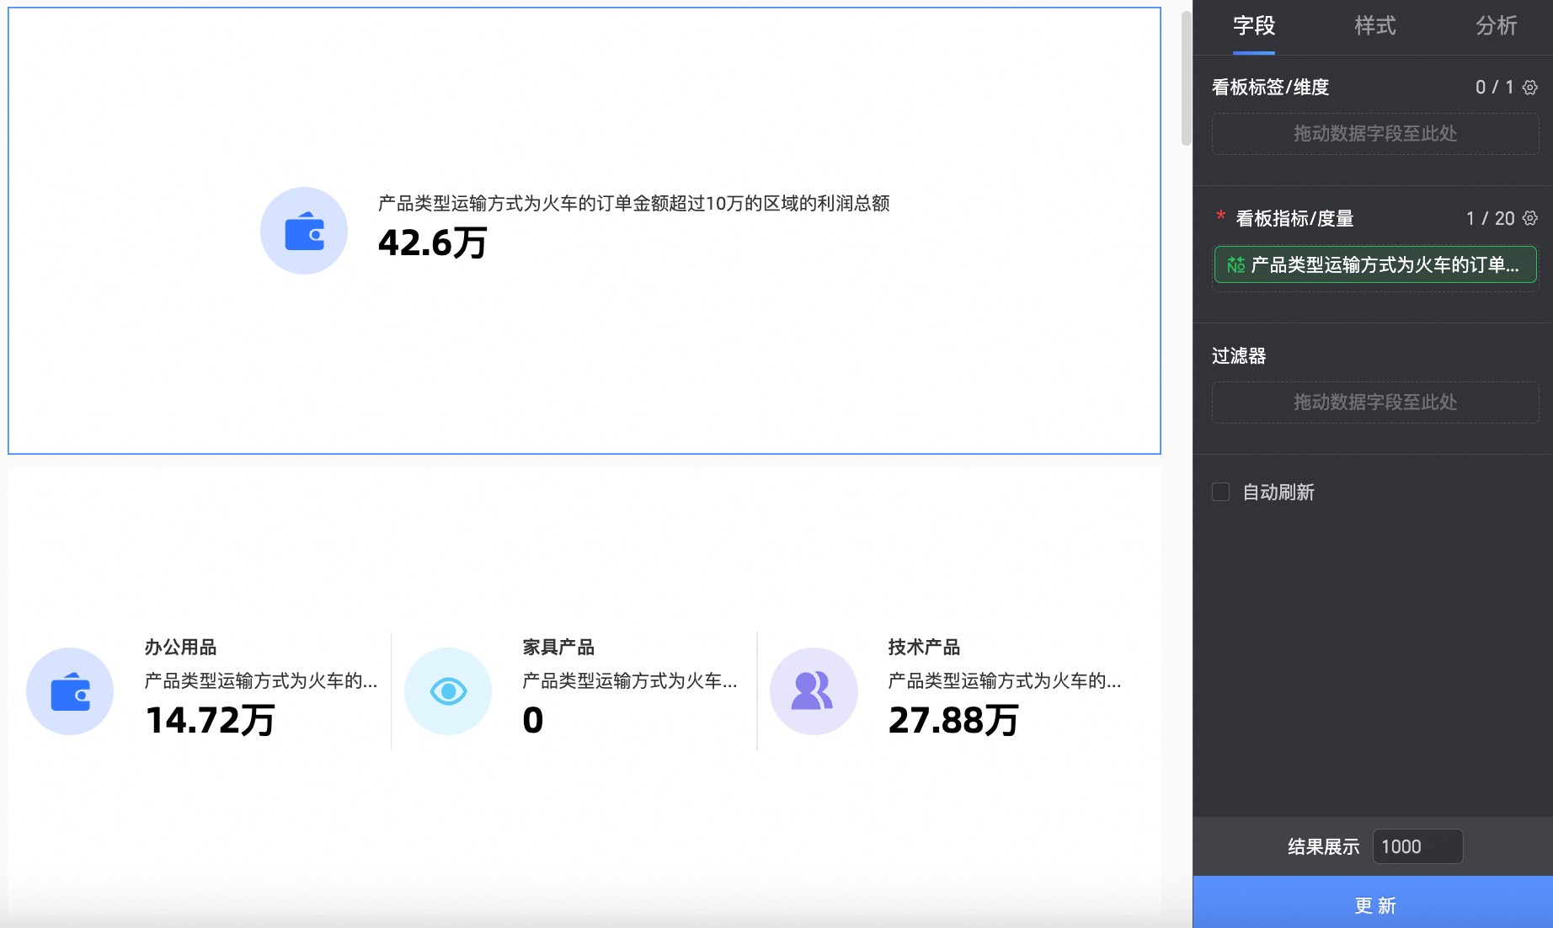Click the users icon in 技术产品 card
Image resolution: width=1553 pixels, height=928 pixels.
(x=814, y=691)
